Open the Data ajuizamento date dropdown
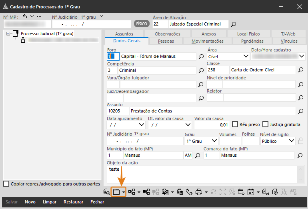This screenshot has height=209, width=308. pyautogui.click(x=142, y=125)
